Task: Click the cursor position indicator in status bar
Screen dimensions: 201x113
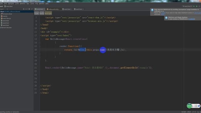Action: (x=183, y=112)
